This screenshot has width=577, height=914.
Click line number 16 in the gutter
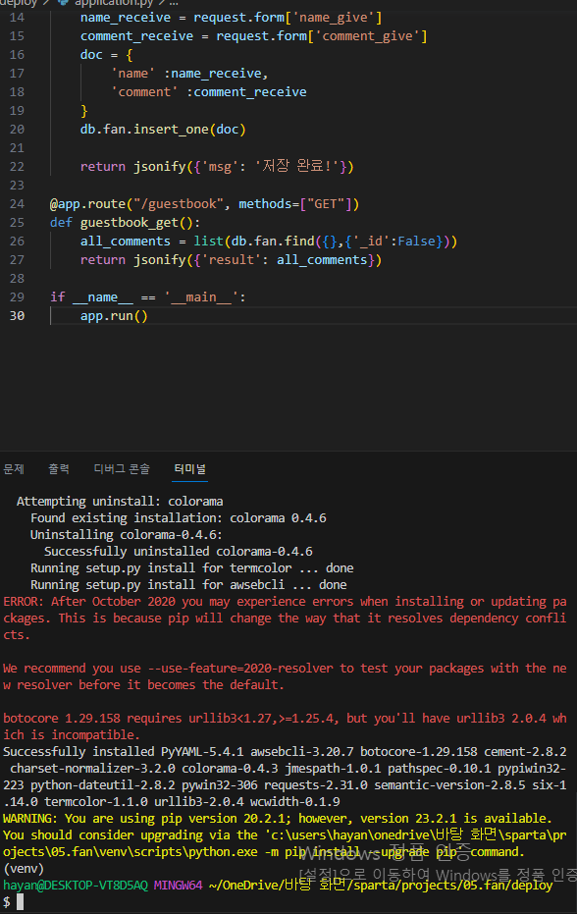tap(17, 55)
